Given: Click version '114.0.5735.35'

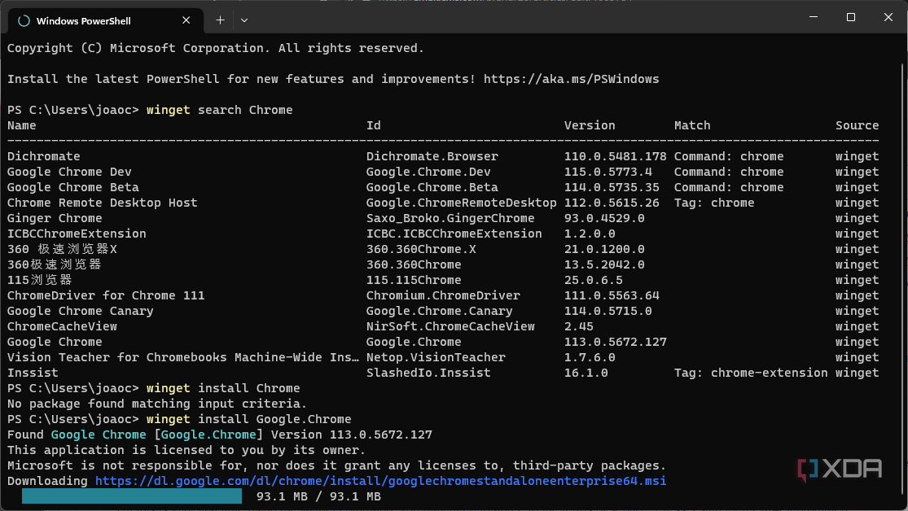Looking at the screenshot, I should click(x=612, y=187).
